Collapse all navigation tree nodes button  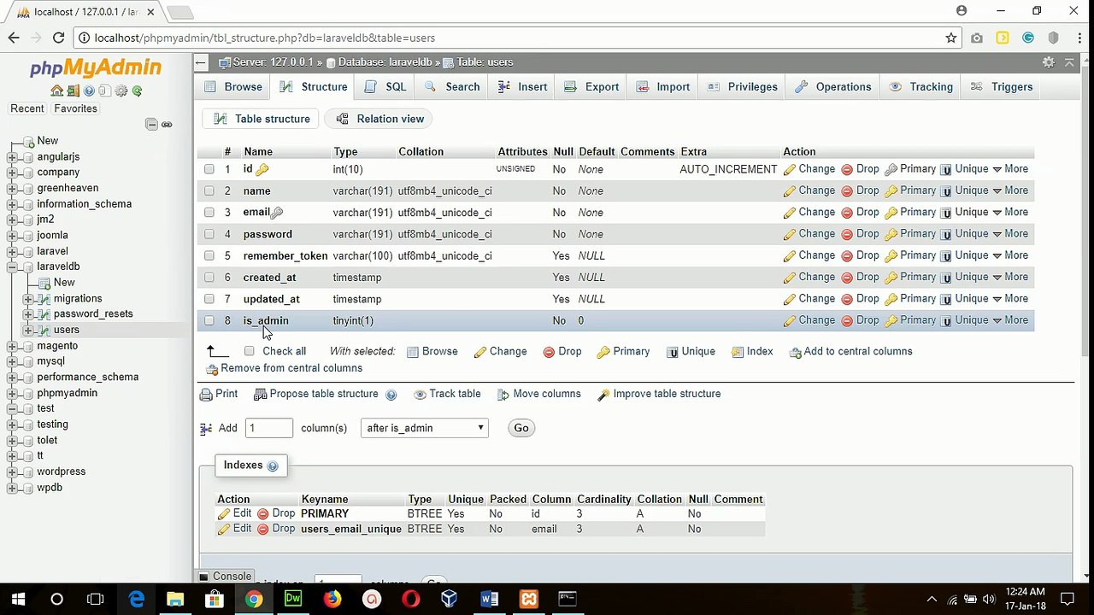151,125
